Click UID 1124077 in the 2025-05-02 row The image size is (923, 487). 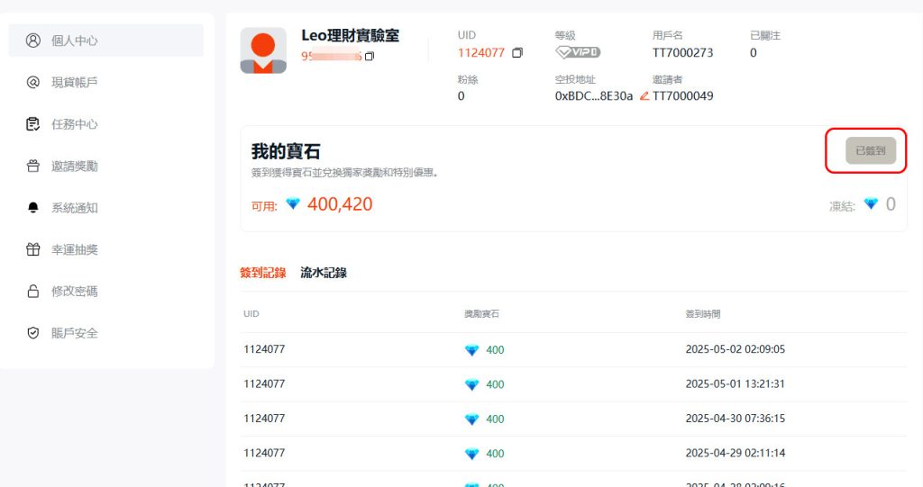pyautogui.click(x=264, y=349)
